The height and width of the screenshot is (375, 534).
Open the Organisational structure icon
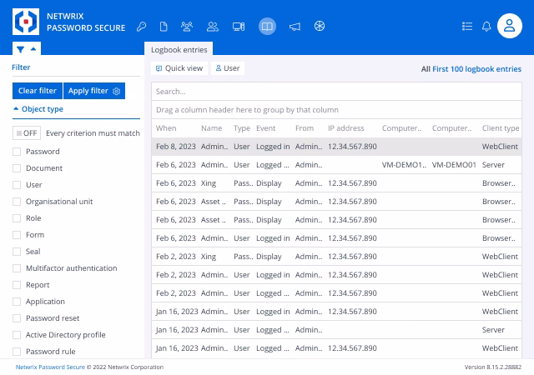187,27
